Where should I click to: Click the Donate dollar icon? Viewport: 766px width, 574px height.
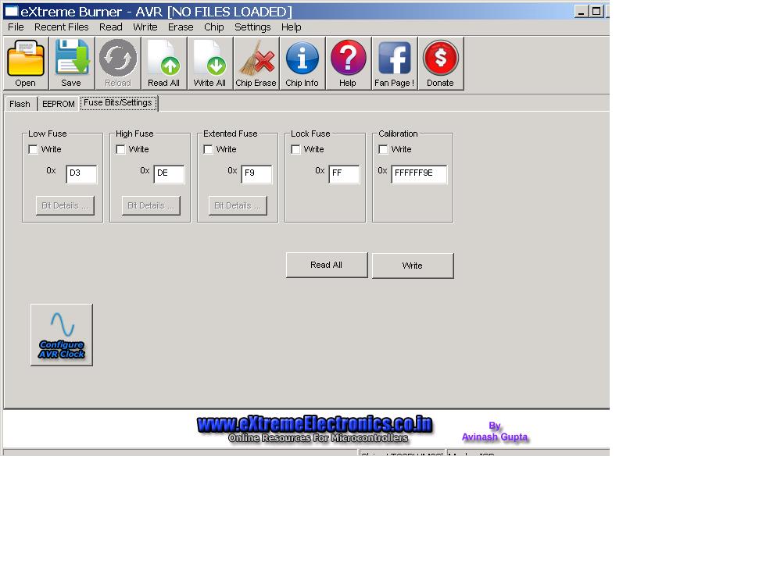click(440, 63)
